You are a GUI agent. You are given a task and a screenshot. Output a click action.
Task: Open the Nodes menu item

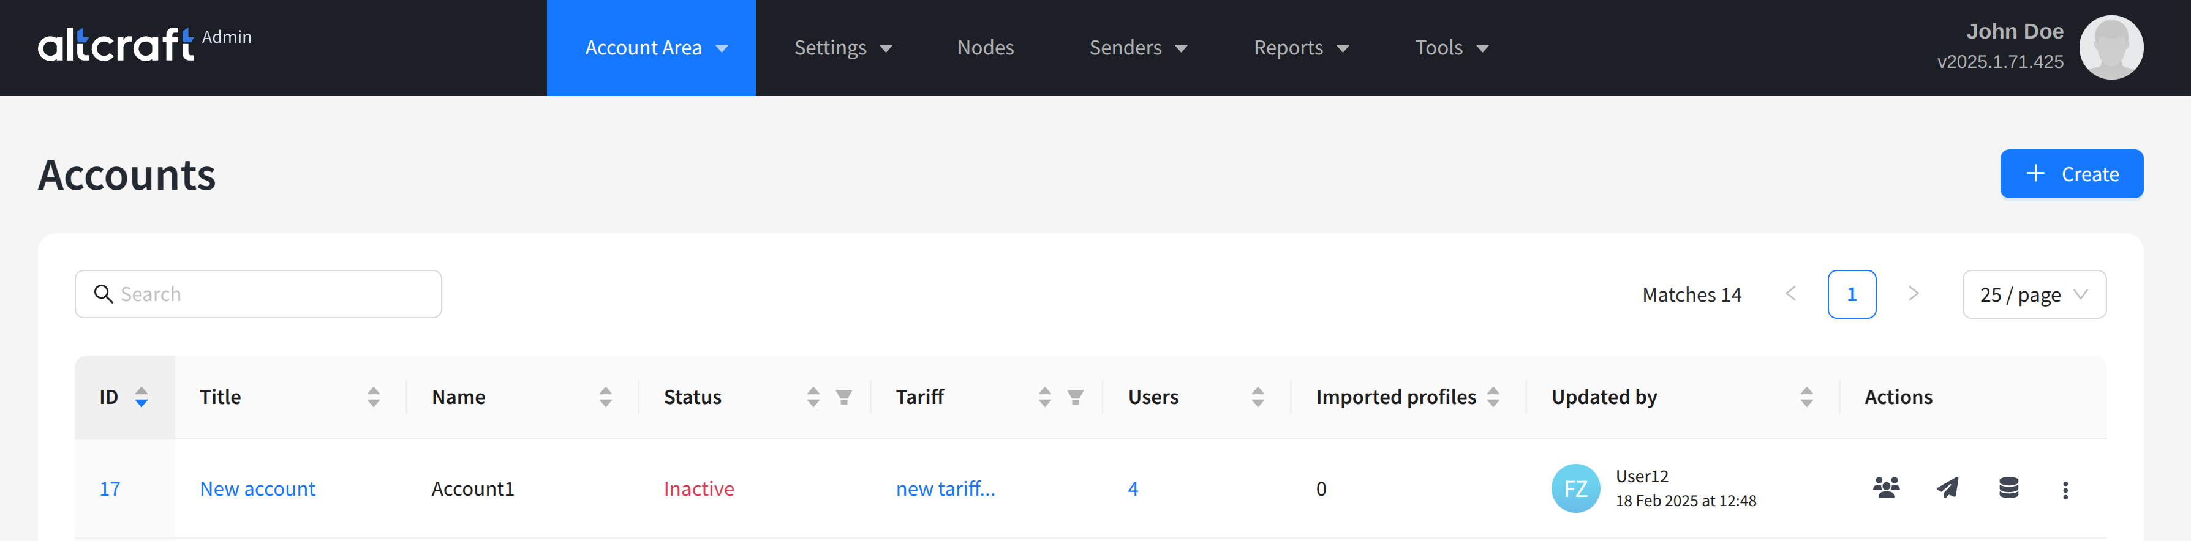click(985, 48)
